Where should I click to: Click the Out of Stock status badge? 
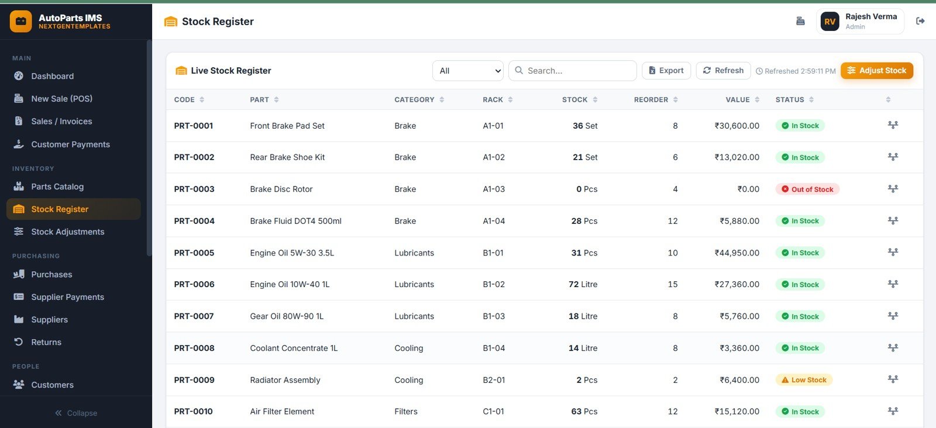point(807,189)
